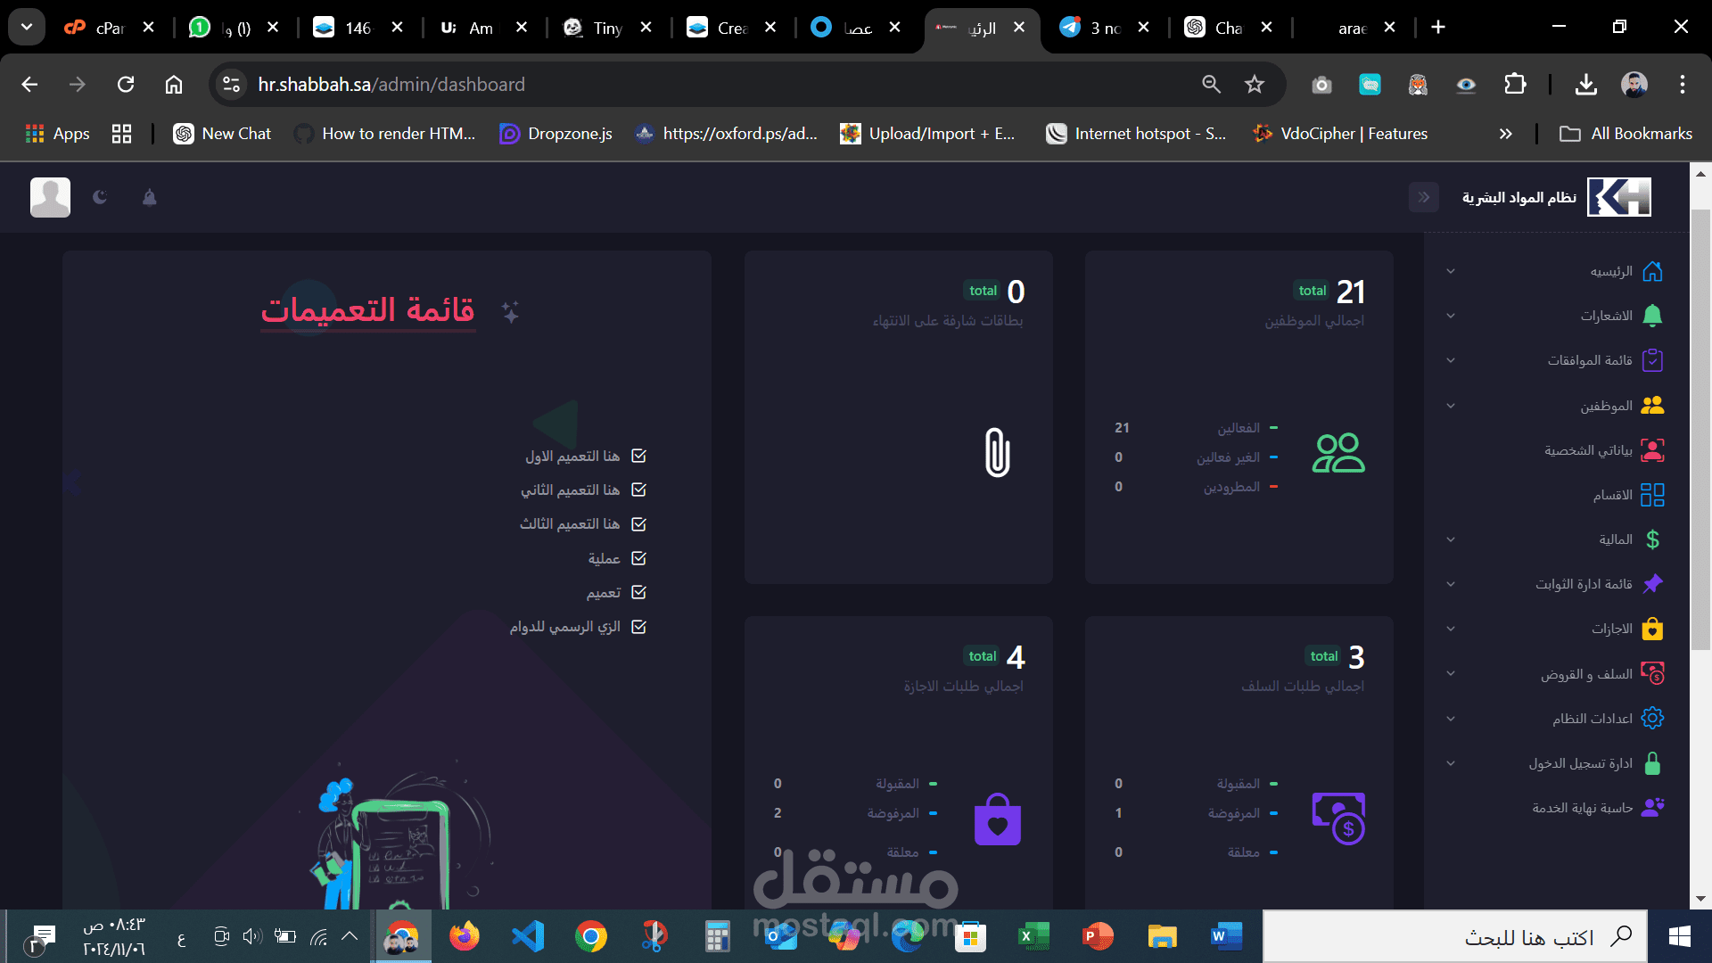Click the gear icon for اعدادات النظام
This screenshot has height=963, width=1712.
[1652, 718]
